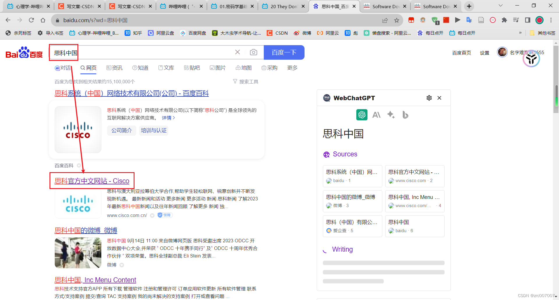Switch to the 图片 tab
Screen dimensions: 559x300
(x=218, y=68)
